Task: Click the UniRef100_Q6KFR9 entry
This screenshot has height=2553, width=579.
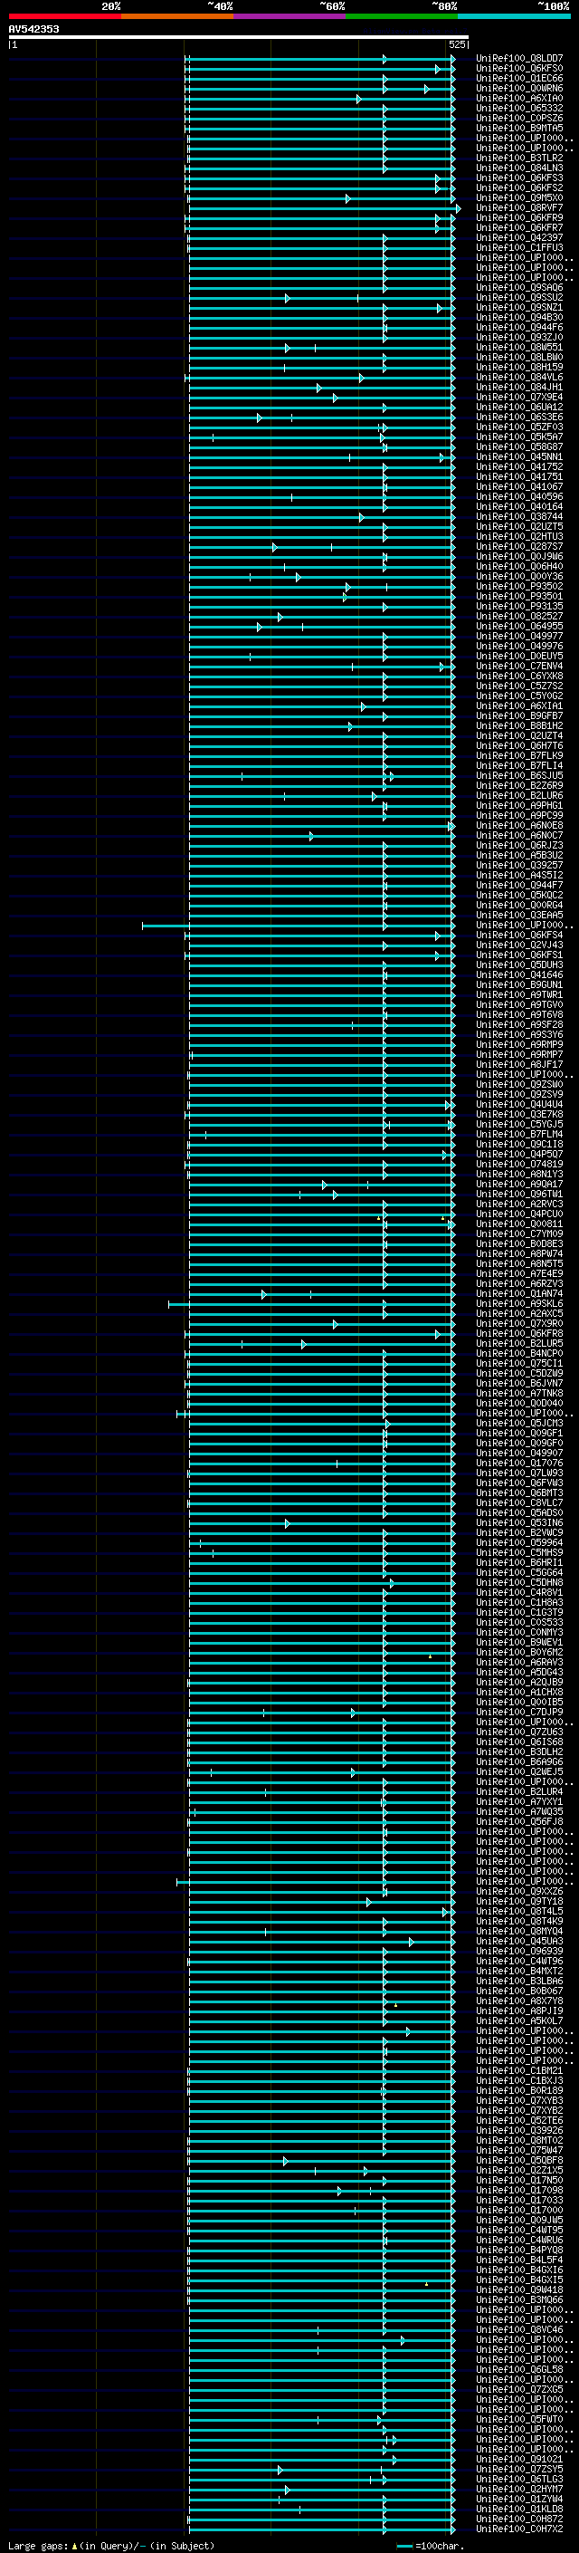Action: [518, 218]
